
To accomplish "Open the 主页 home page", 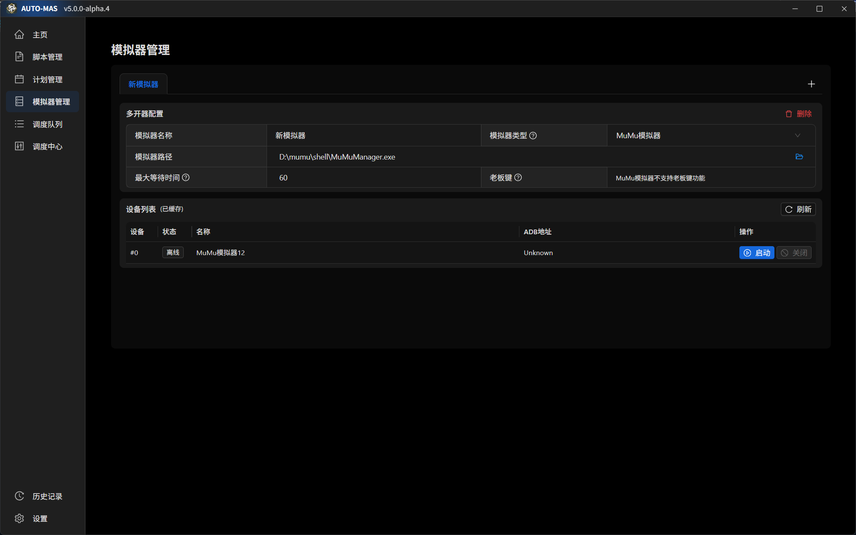I will (40, 35).
